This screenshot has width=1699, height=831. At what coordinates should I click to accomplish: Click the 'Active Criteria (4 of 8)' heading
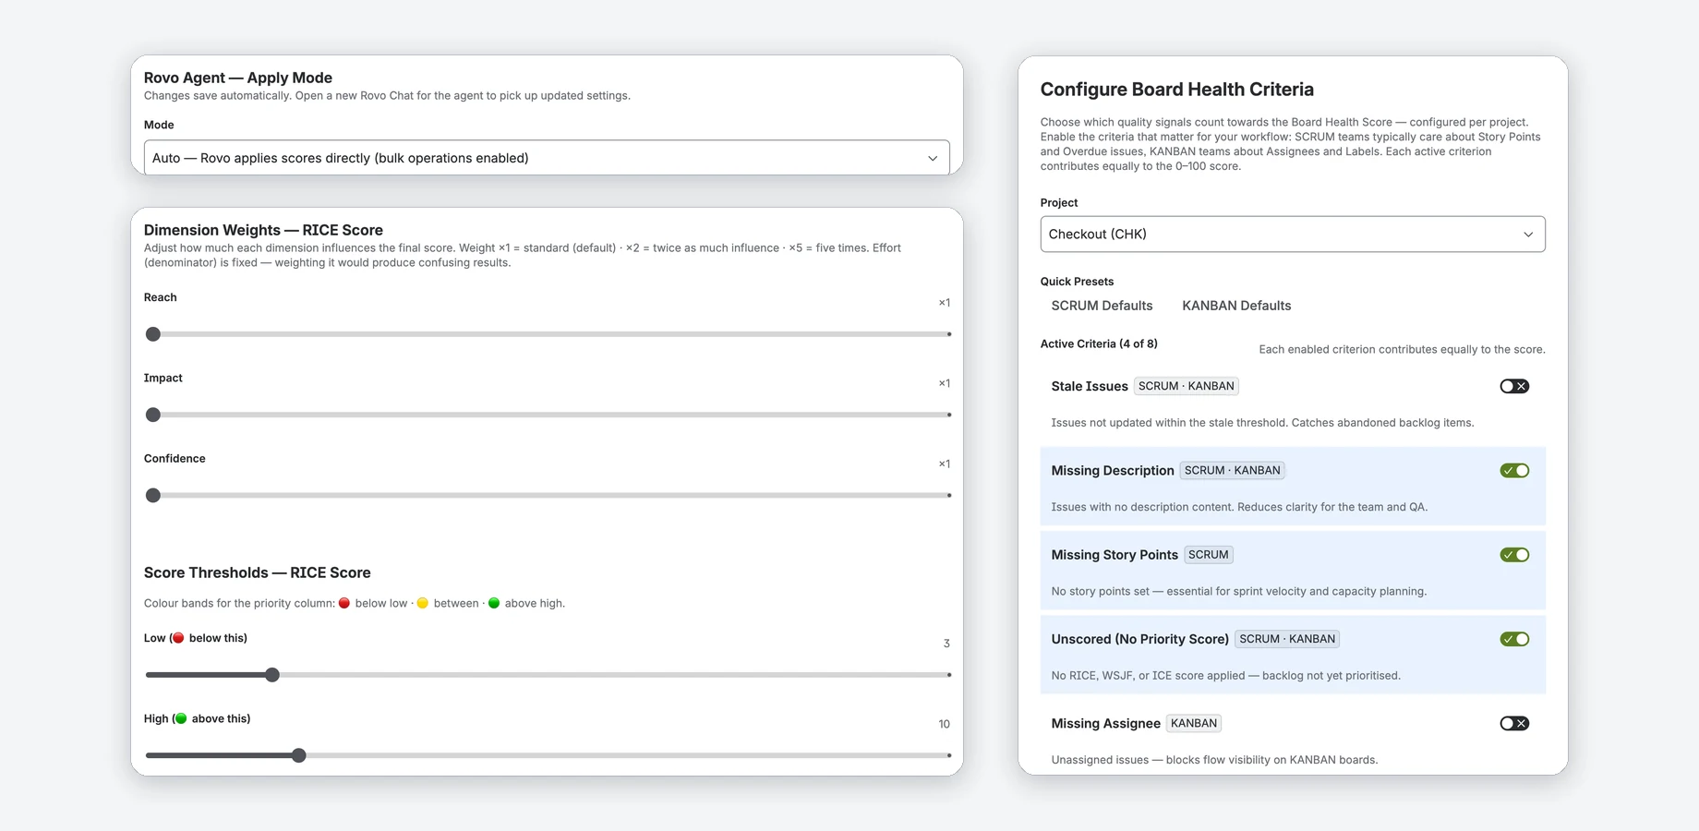tap(1099, 343)
